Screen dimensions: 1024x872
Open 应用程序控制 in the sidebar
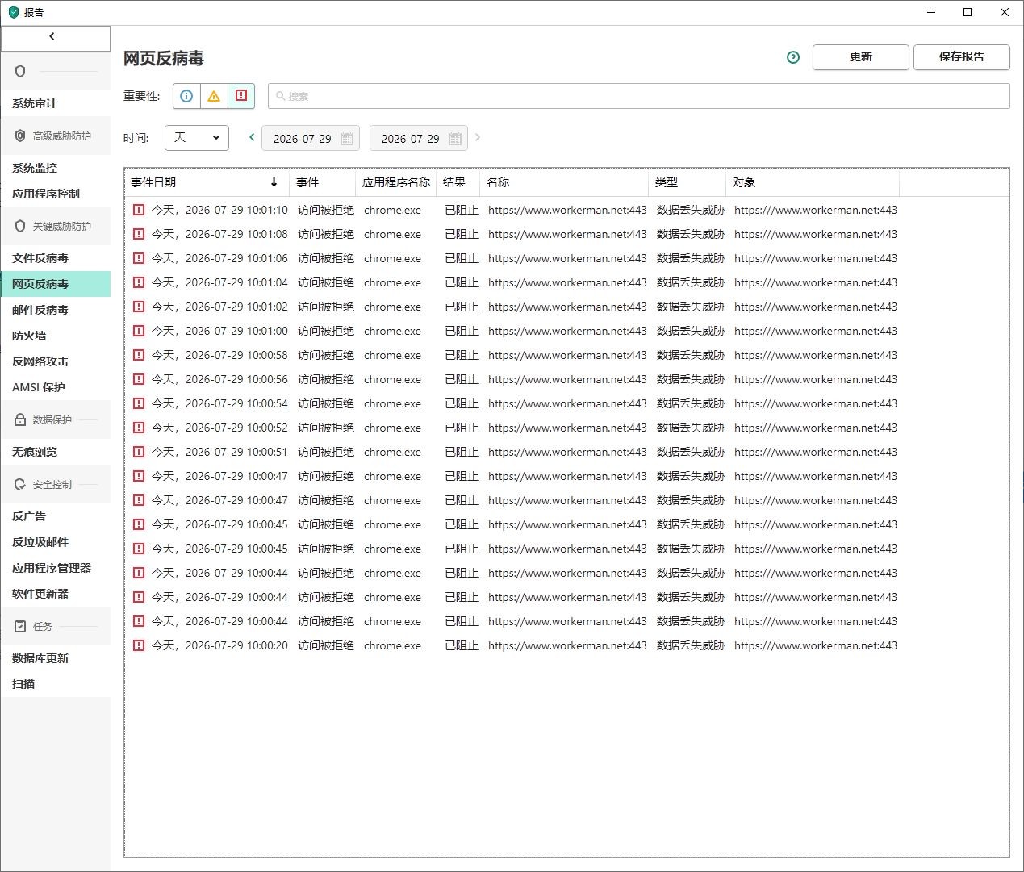56,194
